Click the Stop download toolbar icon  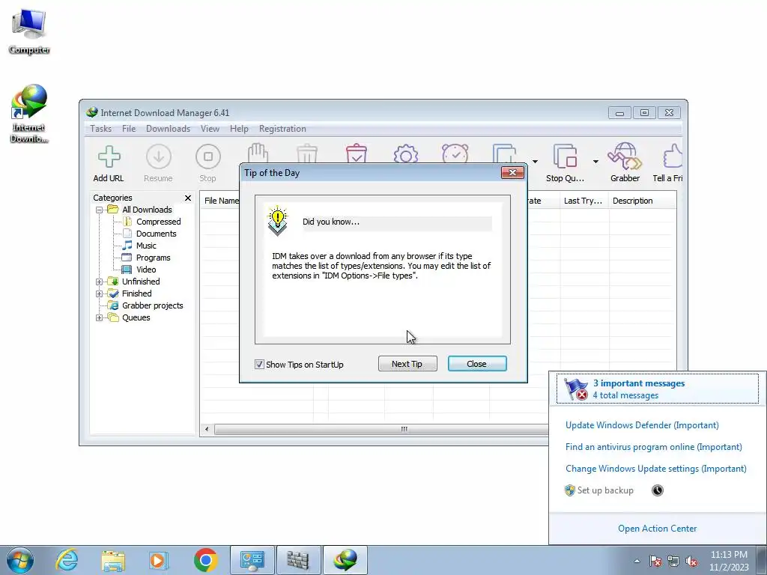[x=208, y=163]
